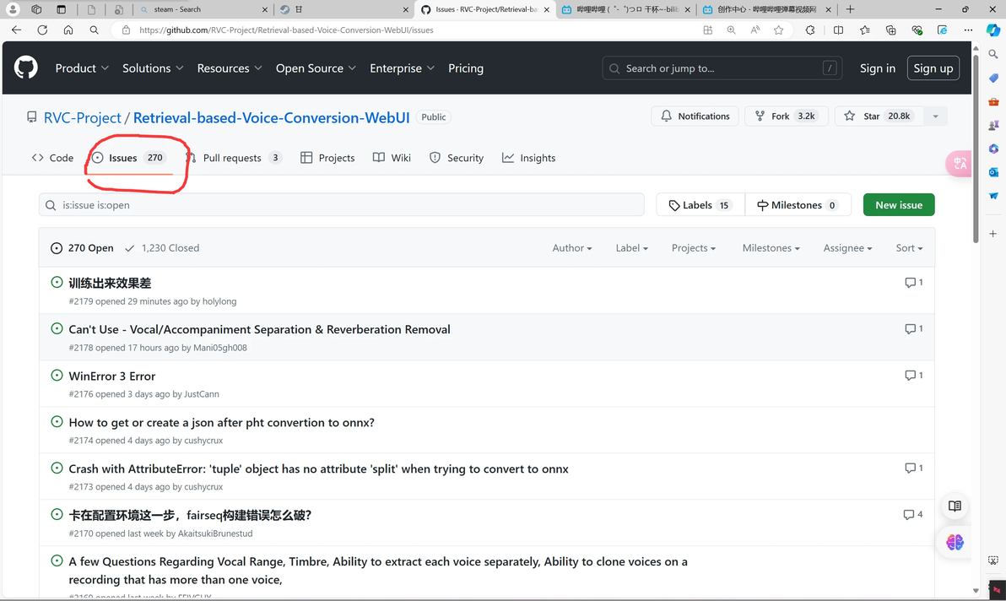Click the browser extensions puzzle icon
The height and width of the screenshot is (601, 1006).
click(810, 30)
